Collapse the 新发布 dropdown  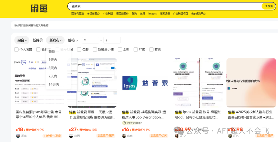[x=56, y=40]
